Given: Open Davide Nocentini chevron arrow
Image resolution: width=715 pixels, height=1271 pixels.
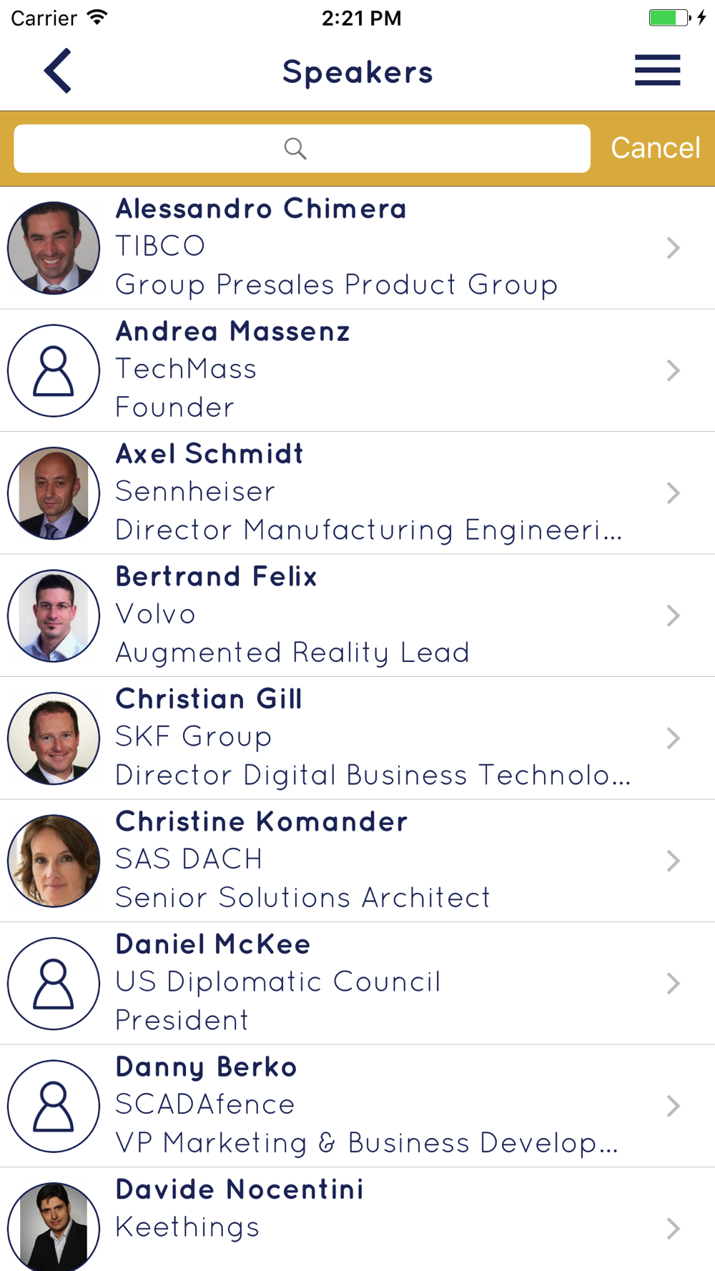Looking at the screenshot, I should (x=673, y=1228).
